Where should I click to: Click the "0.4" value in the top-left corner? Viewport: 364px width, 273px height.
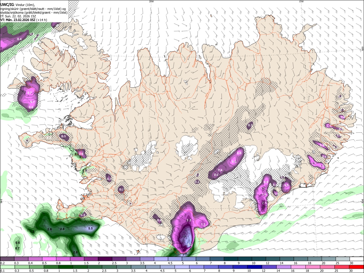[19, 39]
